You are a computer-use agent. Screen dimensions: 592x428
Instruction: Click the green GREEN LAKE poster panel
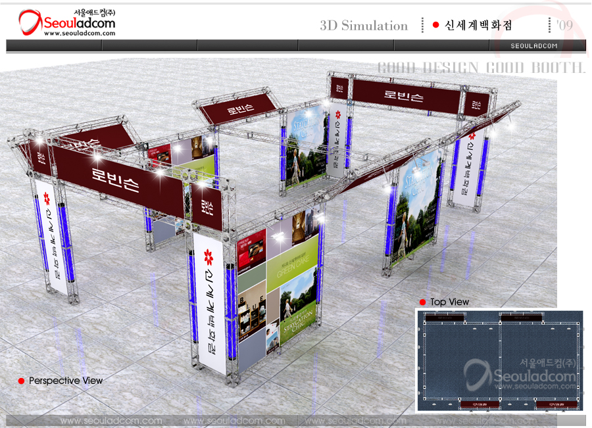coord(293,266)
